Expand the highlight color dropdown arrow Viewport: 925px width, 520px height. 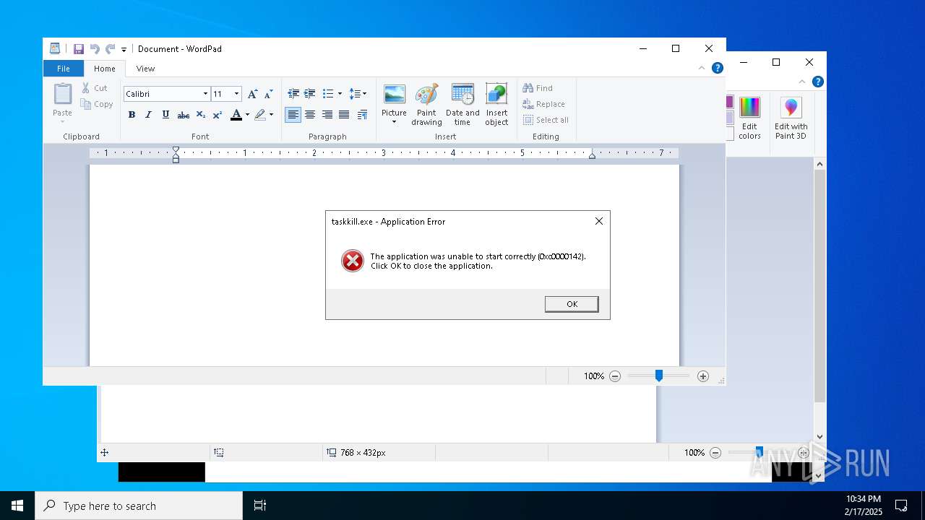(x=271, y=115)
